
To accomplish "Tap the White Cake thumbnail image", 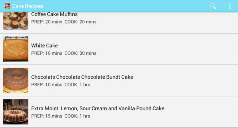I will point(16,49).
